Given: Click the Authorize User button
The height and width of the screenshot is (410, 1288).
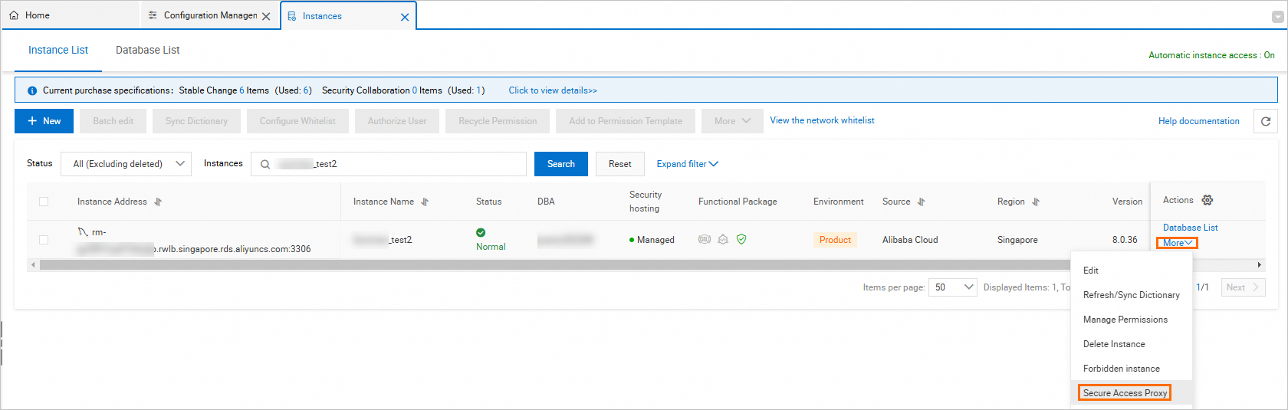Looking at the screenshot, I should tap(397, 121).
